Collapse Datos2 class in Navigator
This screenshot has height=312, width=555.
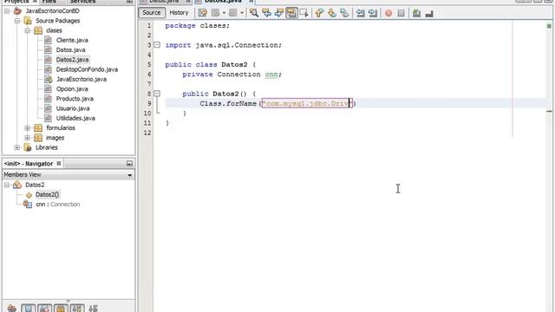tap(7, 185)
